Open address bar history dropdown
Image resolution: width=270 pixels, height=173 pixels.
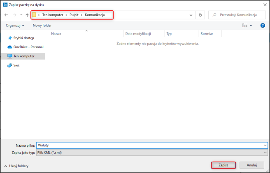click(x=191, y=15)
